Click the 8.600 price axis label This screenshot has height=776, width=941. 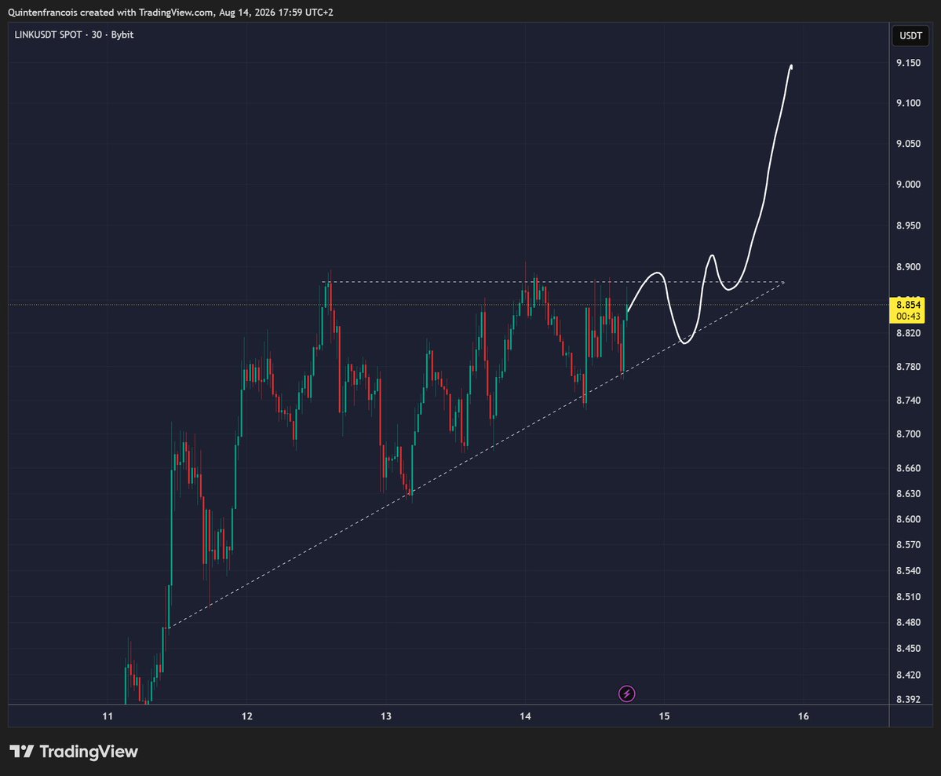click(908, 519)
